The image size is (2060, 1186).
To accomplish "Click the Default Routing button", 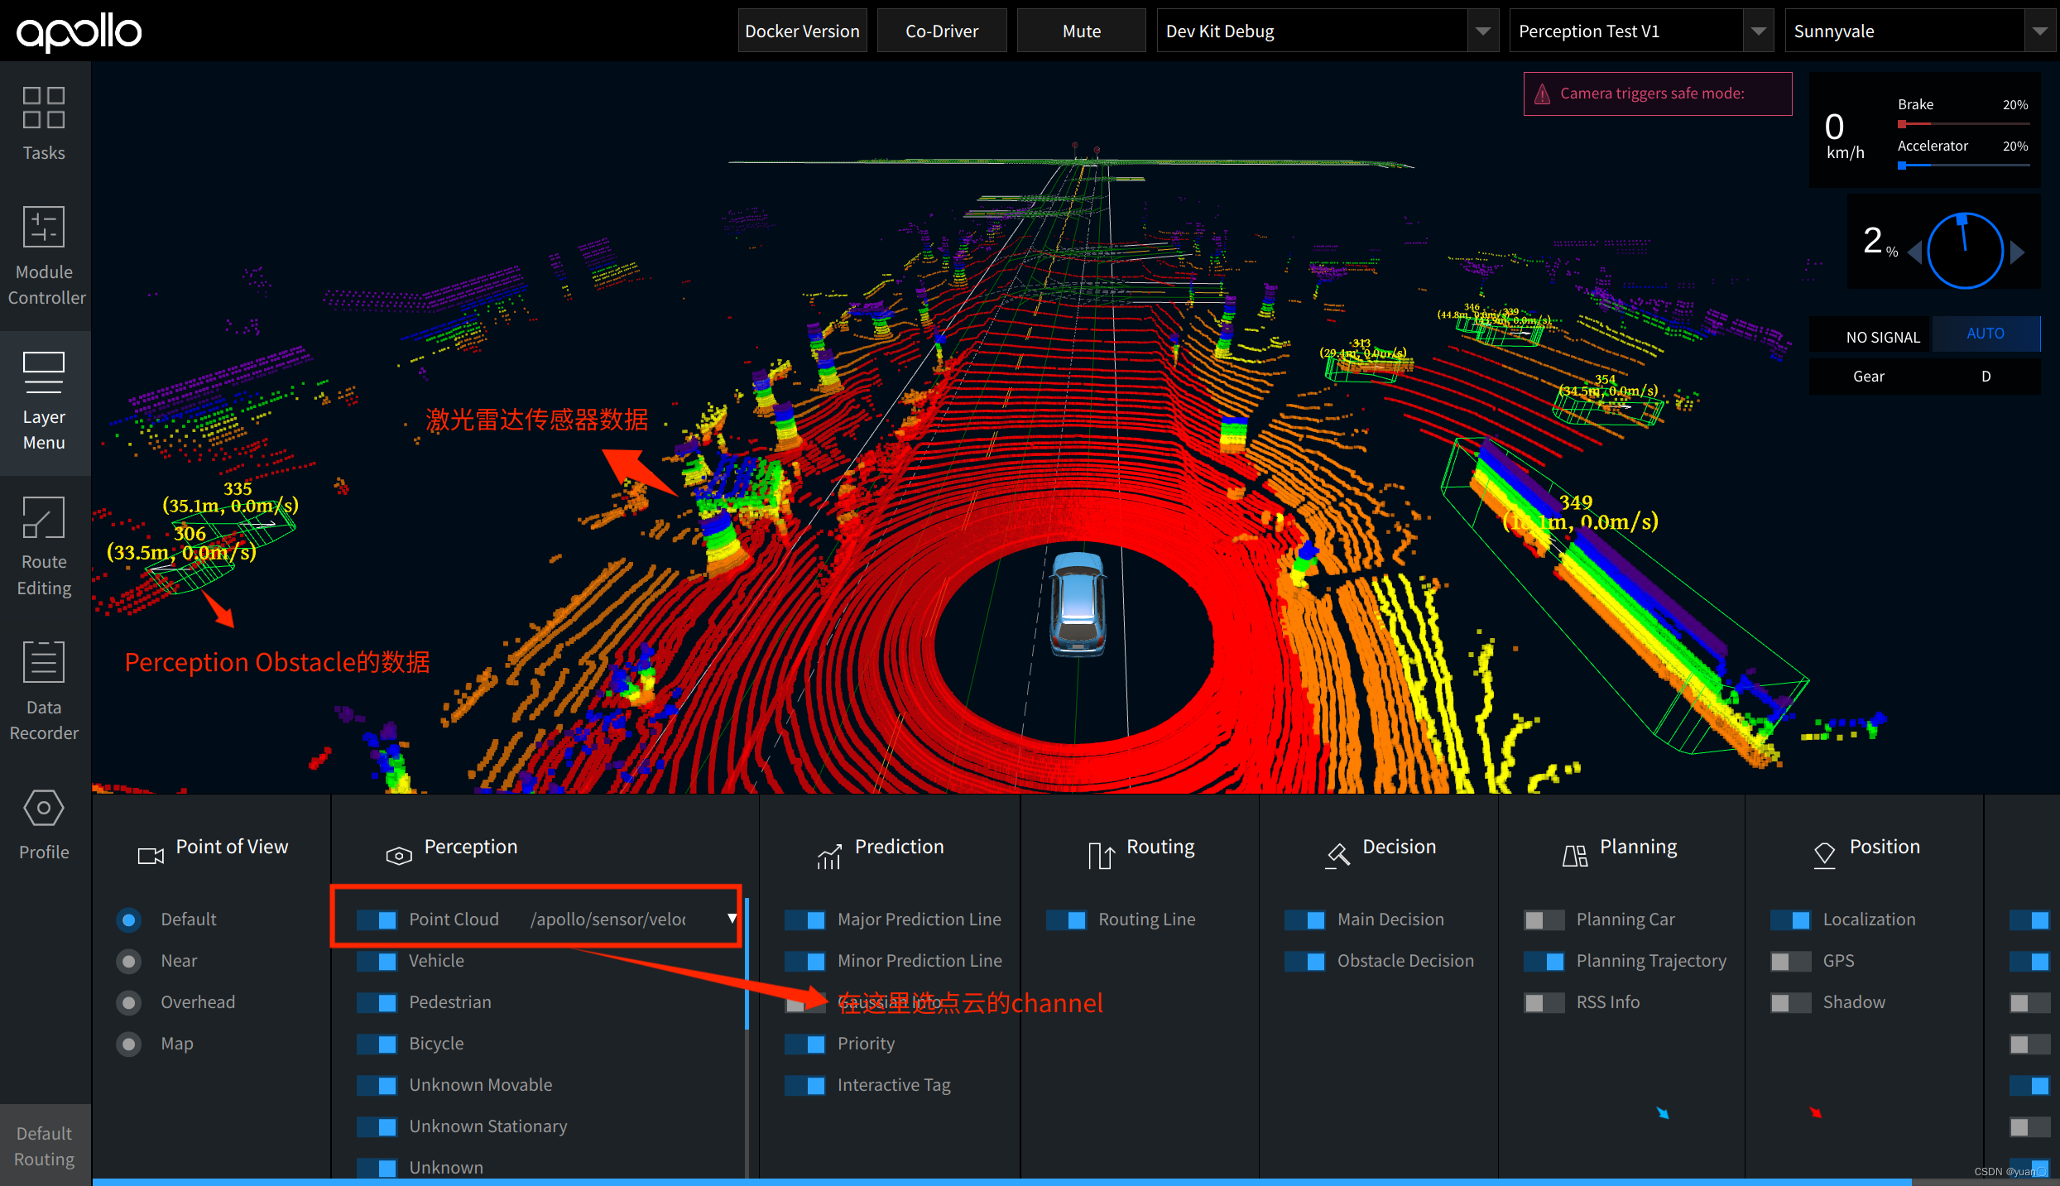I will point(45,1145).
